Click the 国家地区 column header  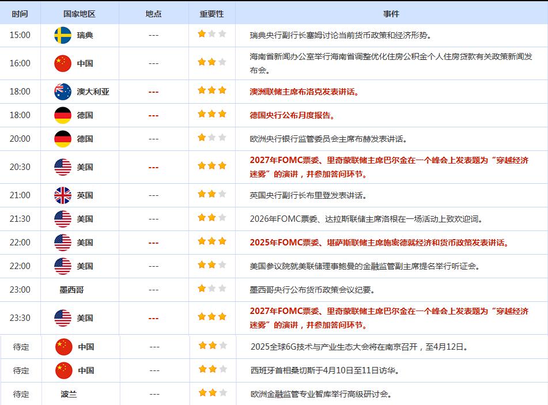tap(79, 14)
